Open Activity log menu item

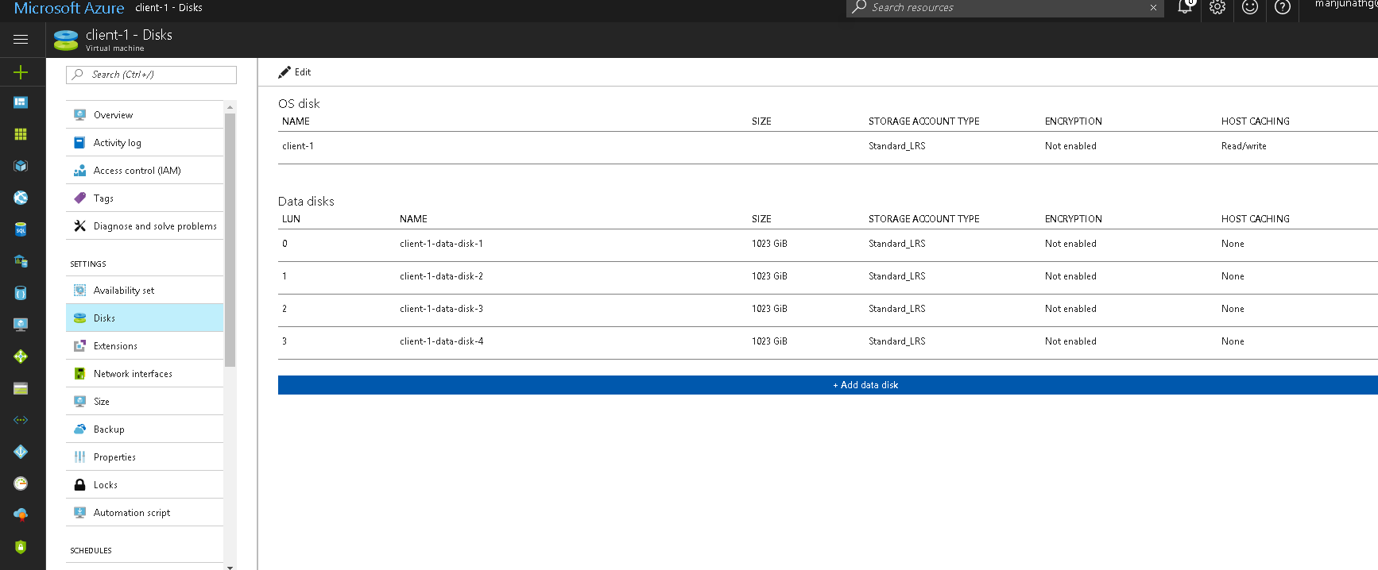click(145, 143)
